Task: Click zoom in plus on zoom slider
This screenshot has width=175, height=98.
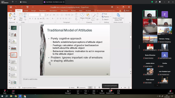Action: [x=121, y=88]
